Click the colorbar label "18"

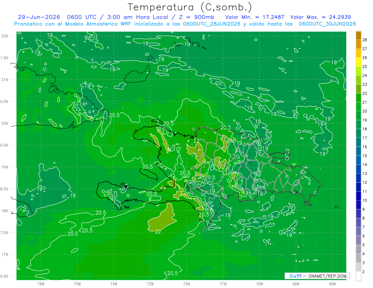click(365, 129)
